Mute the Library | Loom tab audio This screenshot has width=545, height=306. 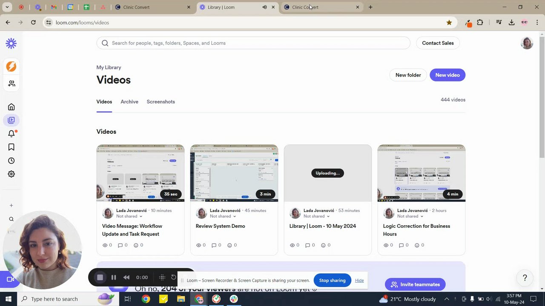click(x=264, y=7)
